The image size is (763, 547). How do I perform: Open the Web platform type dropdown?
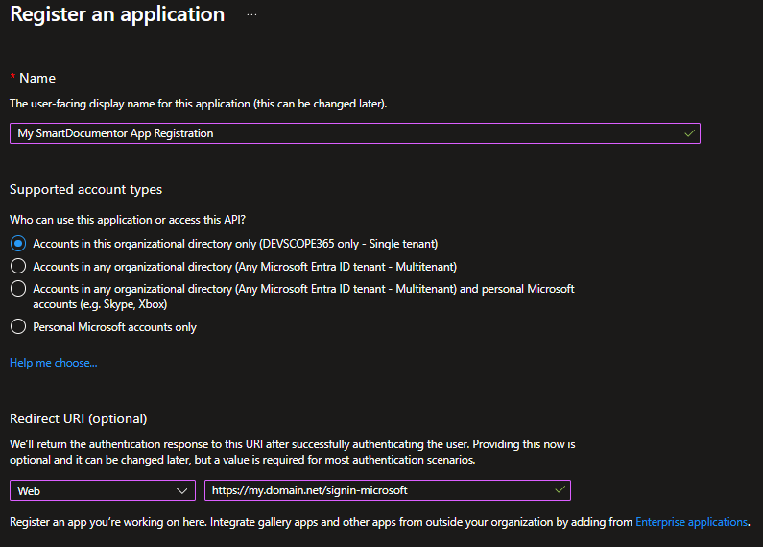[103, 490]
